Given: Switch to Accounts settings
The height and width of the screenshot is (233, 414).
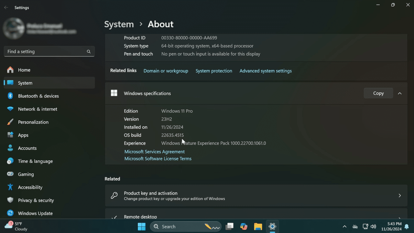Looking at the screenshot, I should (49, 148).
